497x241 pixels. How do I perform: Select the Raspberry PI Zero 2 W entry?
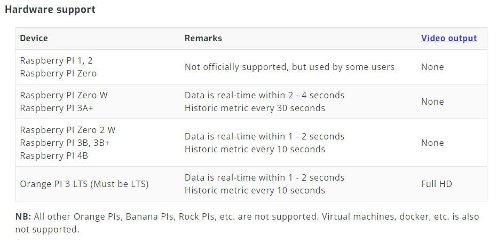[x=67, y=130]
